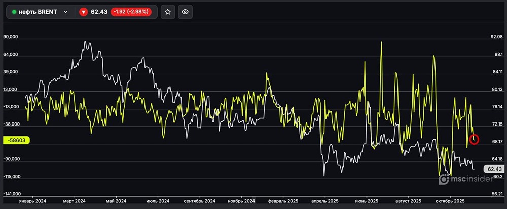Screen dimensions: 507x209
Task: Click the май 2024 date label
Action: pyautogui.click(x=116, y=201)
